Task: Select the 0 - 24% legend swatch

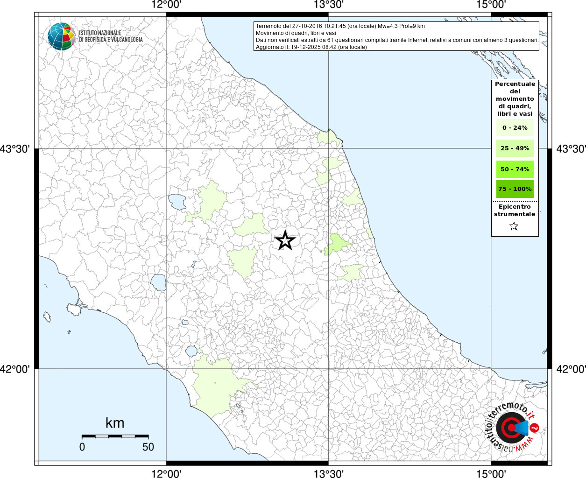Action: [x=515, y=128]
